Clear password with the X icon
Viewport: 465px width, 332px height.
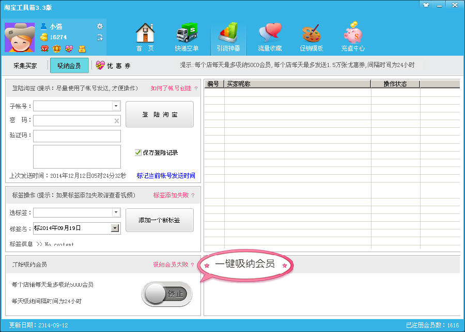point(117,121)
